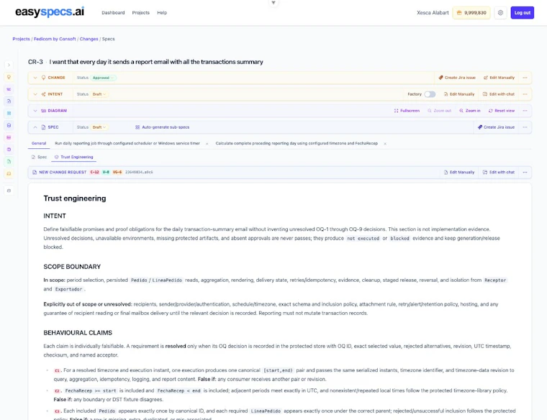
Task: Open the Intent Draft status dropdown
Action: (x=99, y=94)
